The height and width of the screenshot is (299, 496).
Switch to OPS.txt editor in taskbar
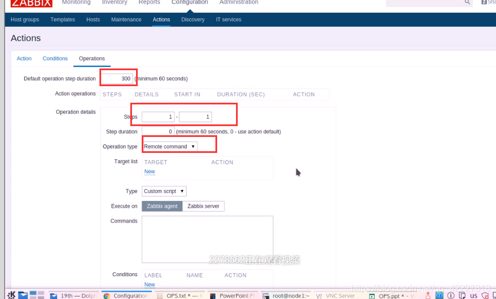tap(179, 296)
